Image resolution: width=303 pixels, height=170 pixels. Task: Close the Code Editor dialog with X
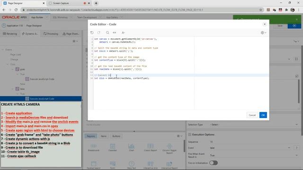coord(265,24)
